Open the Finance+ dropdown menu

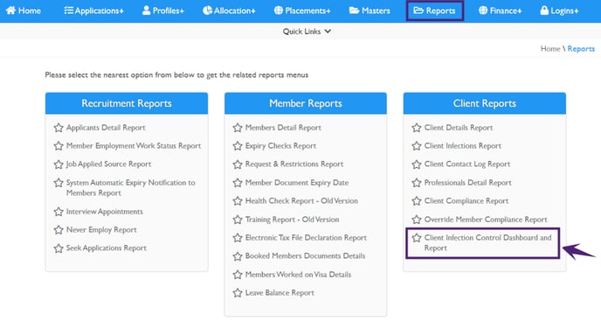click(501, 10)
